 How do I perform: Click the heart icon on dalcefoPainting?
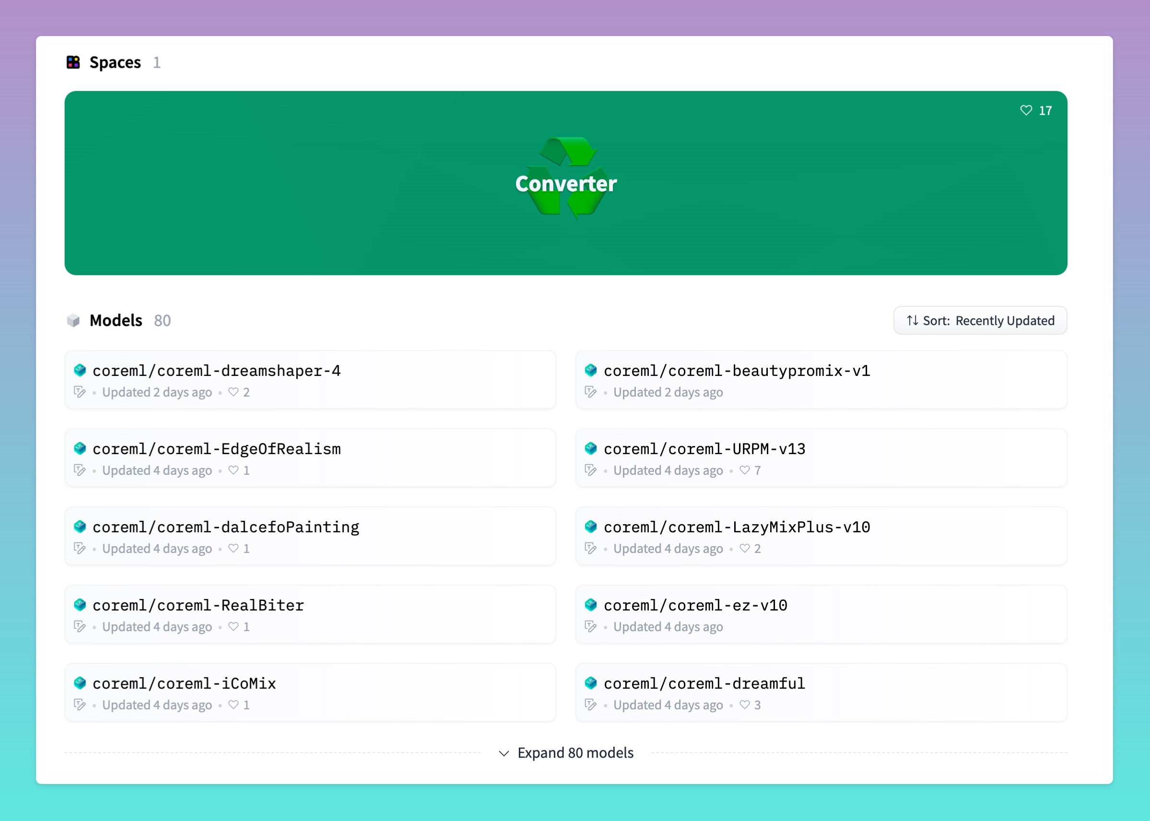click(x=233, y=548)
